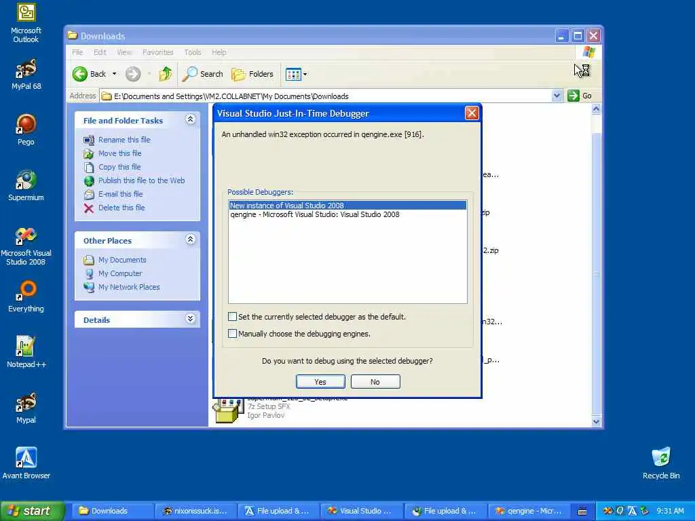Open the Edit menu
The height and width of the screenshot is (521, 695).
[100, 52]
